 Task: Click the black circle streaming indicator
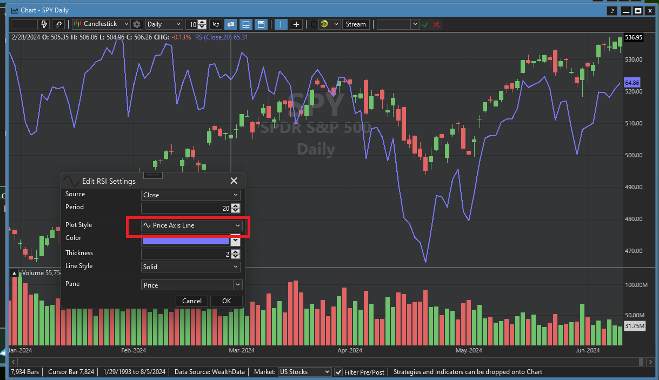[314, 24]
